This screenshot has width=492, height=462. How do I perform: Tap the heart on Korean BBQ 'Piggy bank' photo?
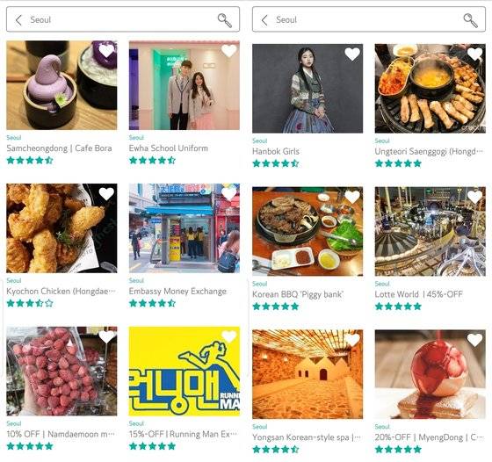pos(352,197)
